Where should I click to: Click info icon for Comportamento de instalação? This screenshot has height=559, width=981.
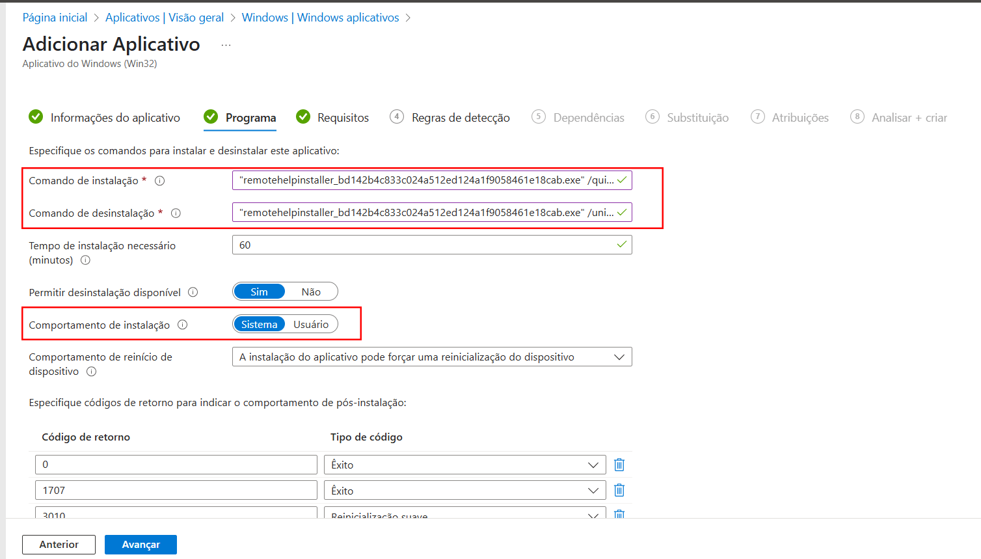[183, 325]
